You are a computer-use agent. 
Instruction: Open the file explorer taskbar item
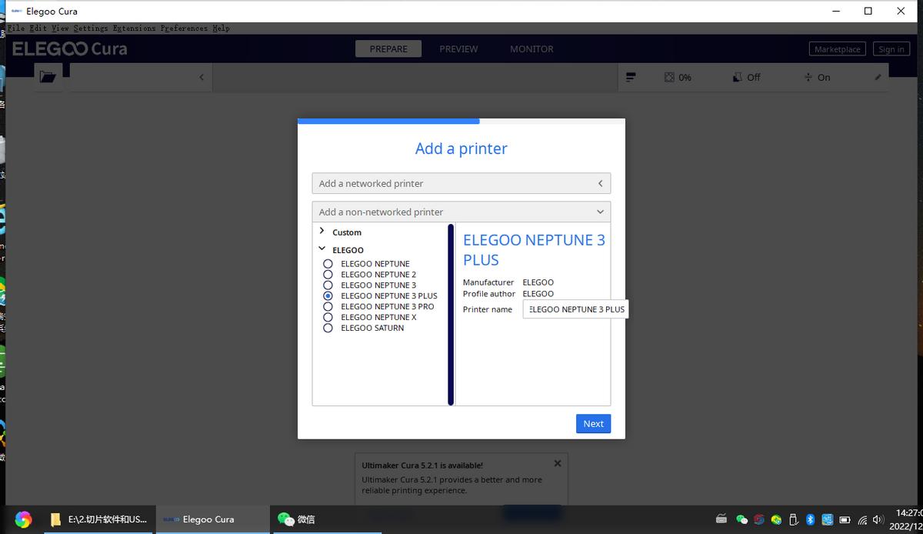(98, 519)
